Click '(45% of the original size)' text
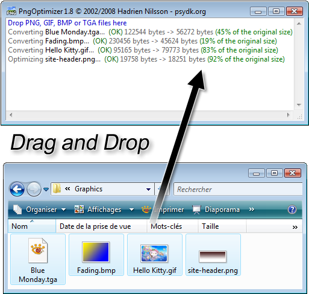 coord(254,32)
